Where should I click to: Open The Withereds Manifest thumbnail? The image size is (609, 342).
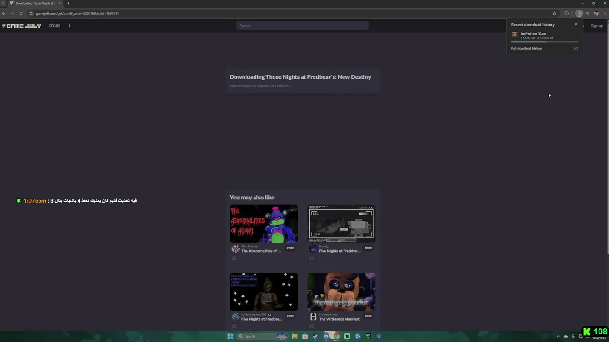pyautogui.click(x=342, y=292)
